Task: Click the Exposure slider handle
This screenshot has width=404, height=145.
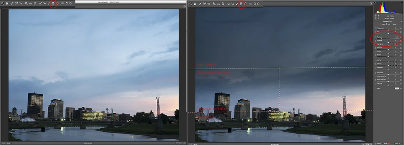Action: (381, 39)
